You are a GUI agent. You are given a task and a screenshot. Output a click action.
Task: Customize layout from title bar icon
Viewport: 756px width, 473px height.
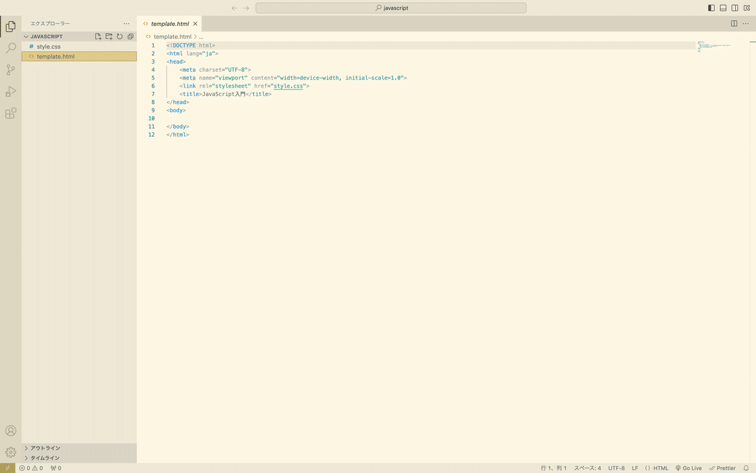click(x=747, y=8)
